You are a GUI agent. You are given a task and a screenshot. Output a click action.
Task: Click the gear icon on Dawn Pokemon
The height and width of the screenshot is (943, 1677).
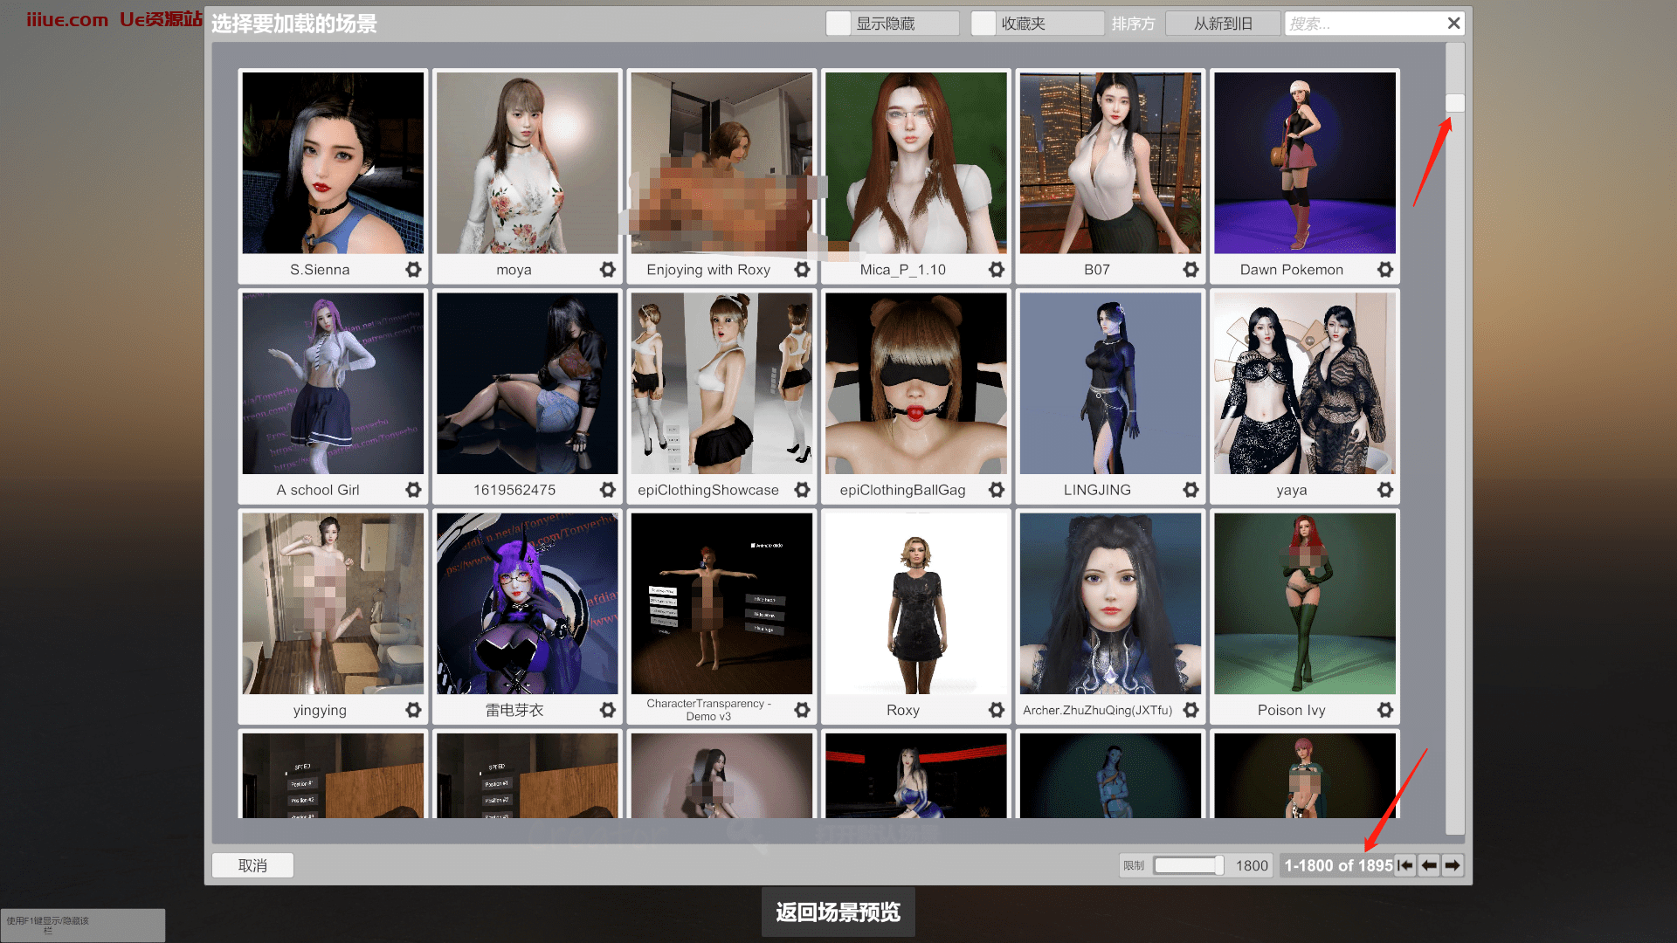click(x=1385, y=269)
